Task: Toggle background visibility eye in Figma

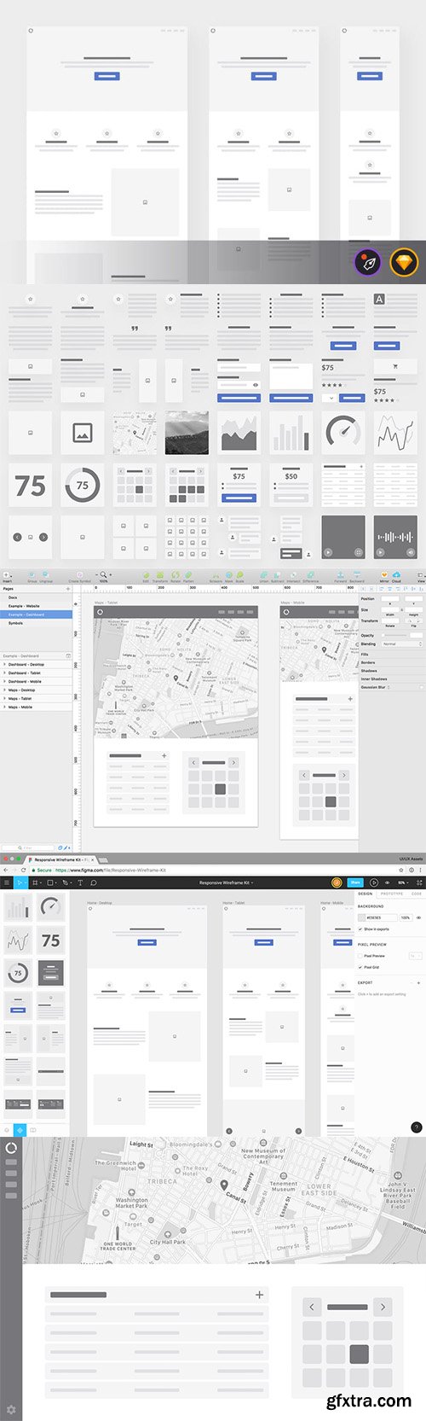Action: [418, 917]
